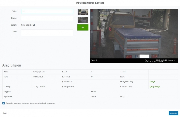The image size is (180, 117).
Task: Select the second vehicle thumbnail
Action: click(83, 20)
